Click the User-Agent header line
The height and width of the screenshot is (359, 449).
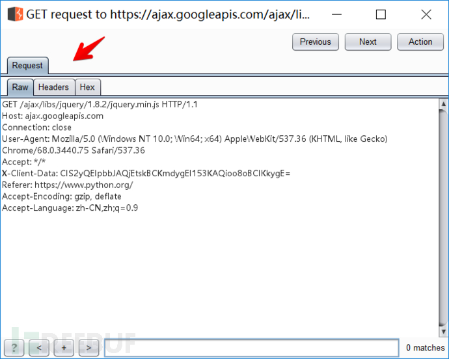click(x=195, y=139)
